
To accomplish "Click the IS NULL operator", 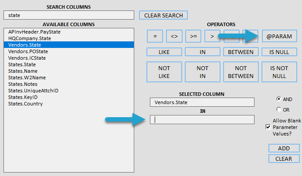I will (x=279, y=52).
